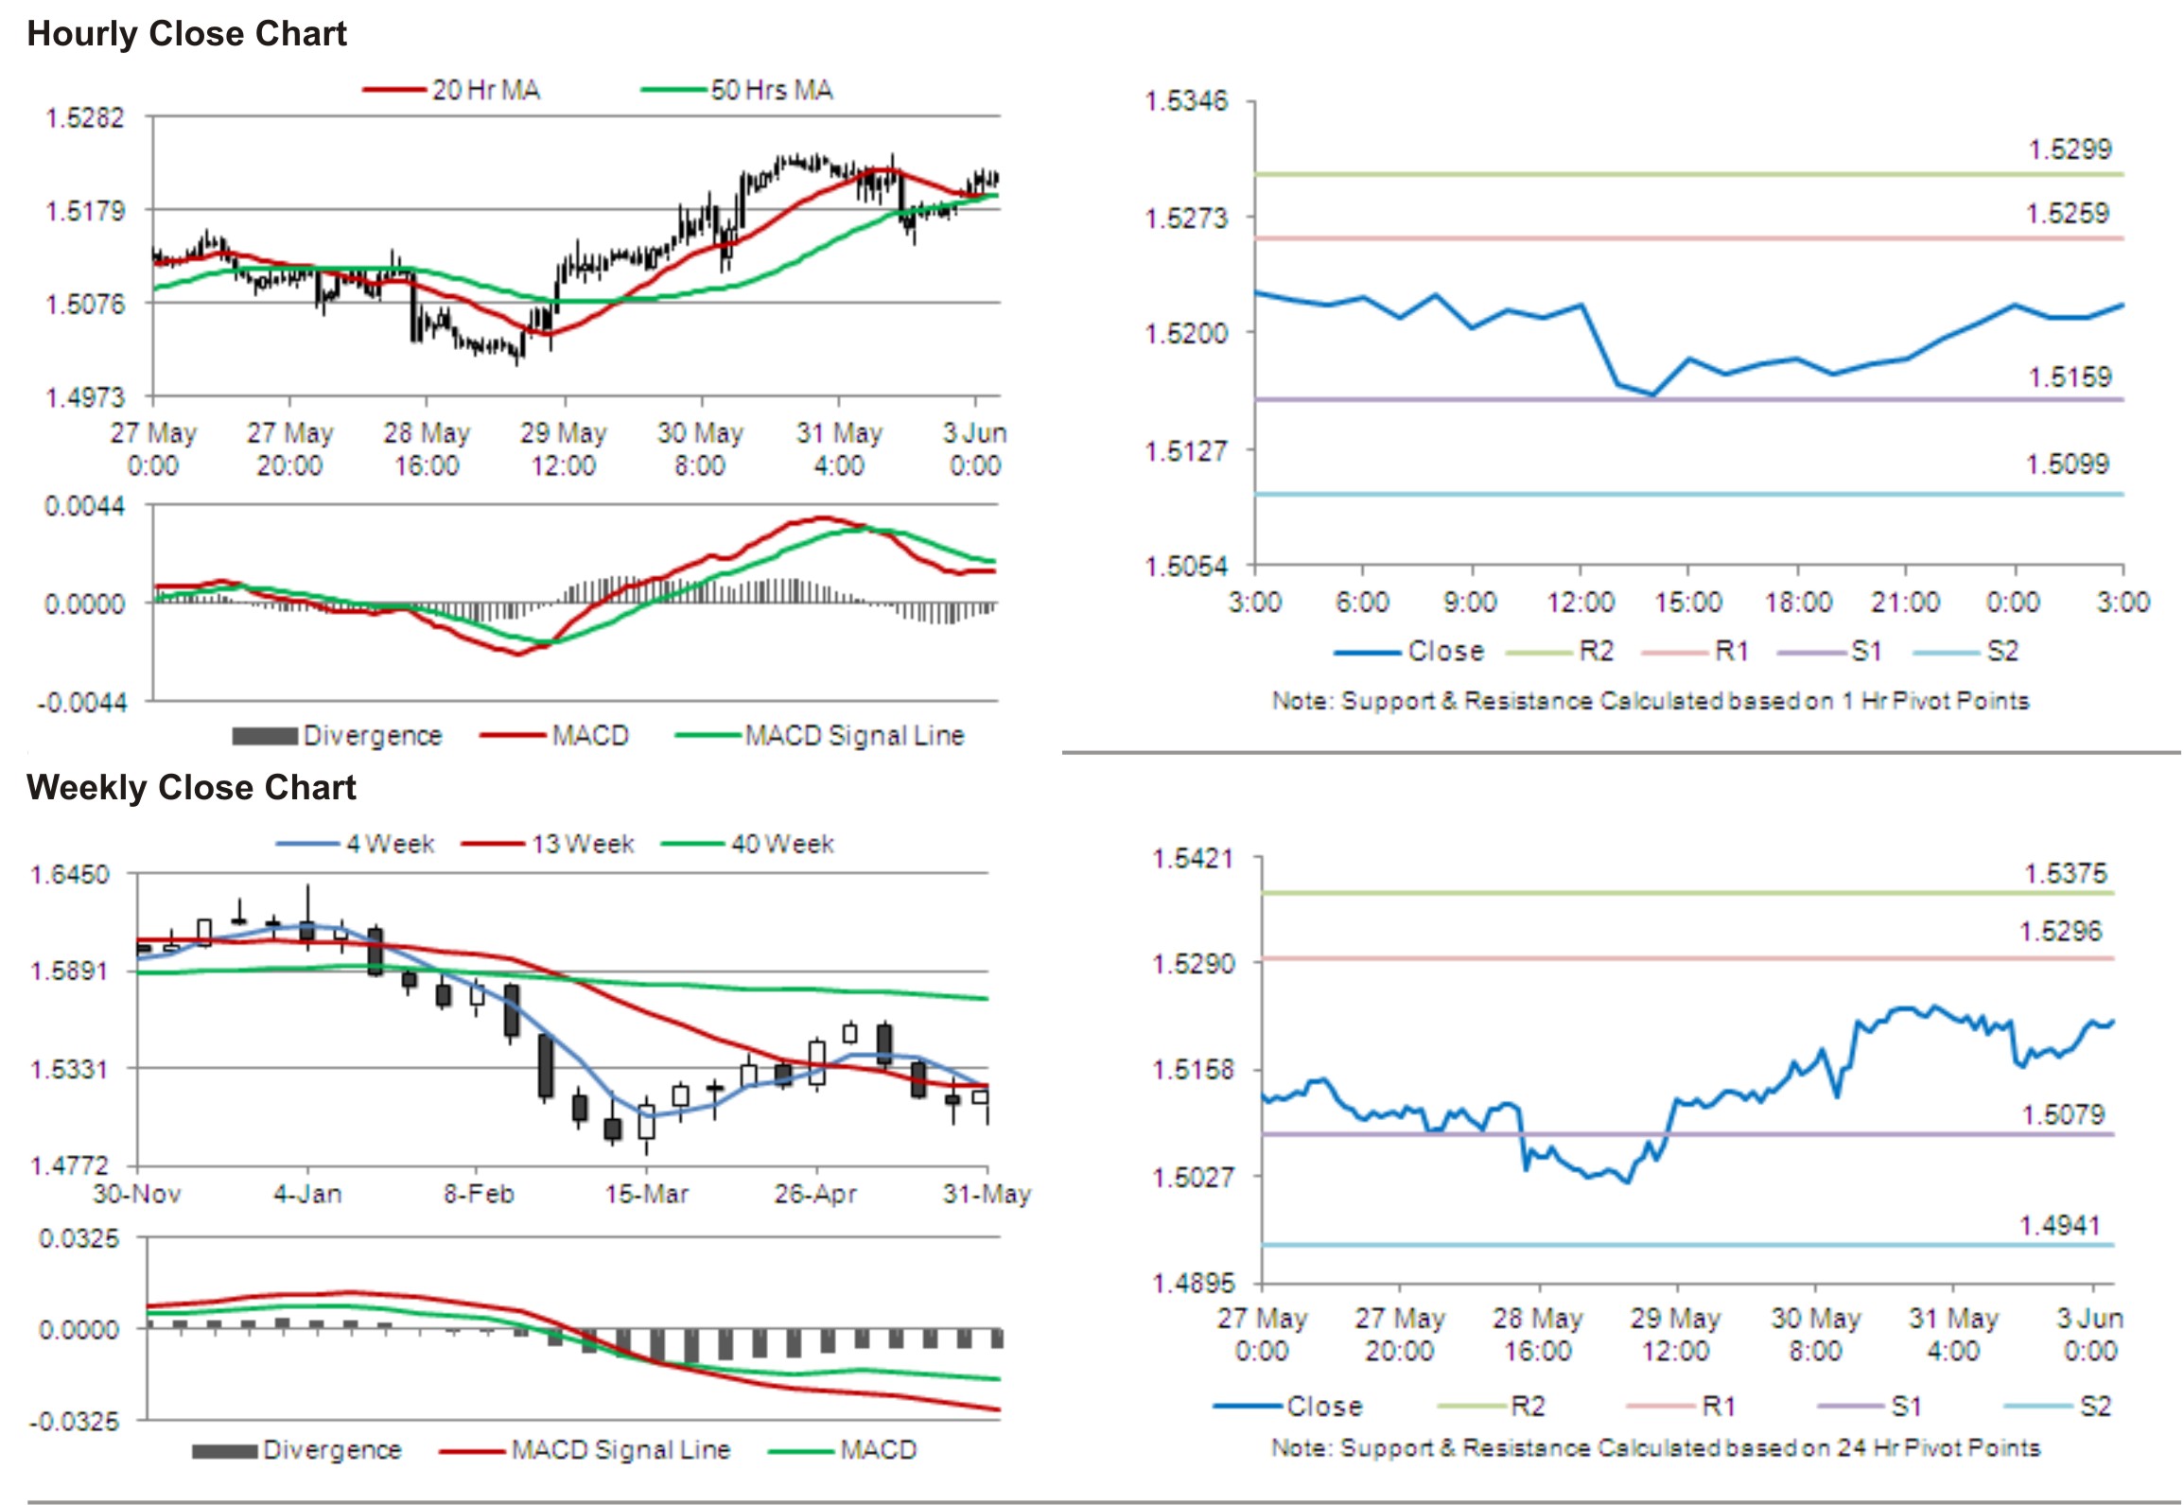Click the 1.5259 R1 value on 1 Hr pivot chart
The image size is (2184, 1505).
point(2068,213)
